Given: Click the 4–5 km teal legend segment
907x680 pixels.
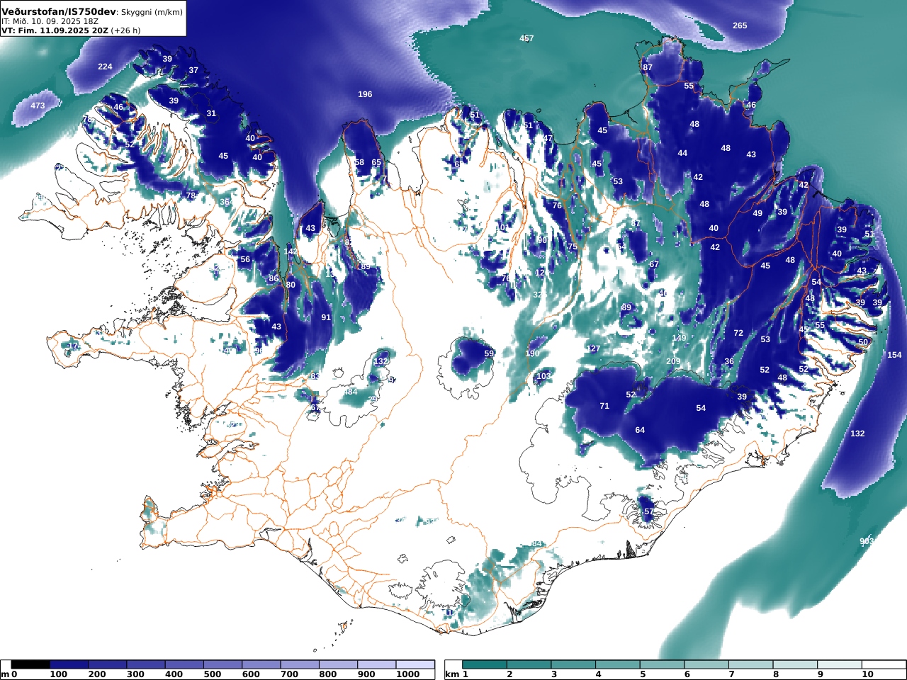Looking at the screenshot, I should 619,664.
